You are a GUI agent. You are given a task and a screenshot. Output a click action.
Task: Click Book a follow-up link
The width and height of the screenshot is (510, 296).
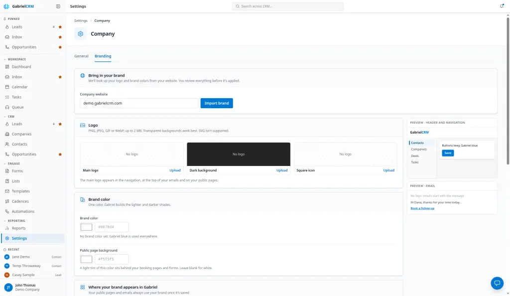(x=422, y=208)
